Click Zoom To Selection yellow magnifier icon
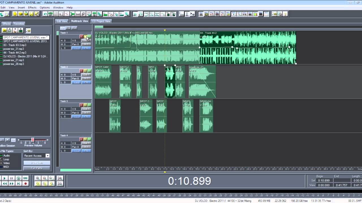Viewport: 362px width, 203px height. coord(38,184)
